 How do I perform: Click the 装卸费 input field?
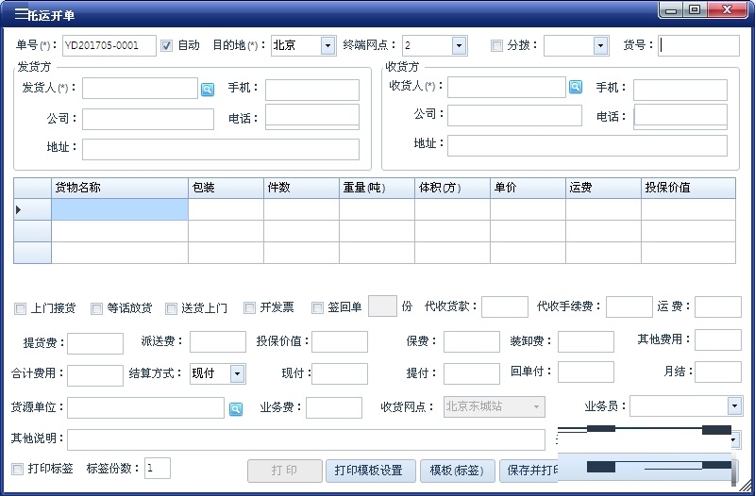pos(586,341)
